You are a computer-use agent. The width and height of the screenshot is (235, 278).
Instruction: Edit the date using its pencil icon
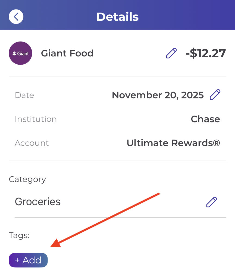point(215,95)
